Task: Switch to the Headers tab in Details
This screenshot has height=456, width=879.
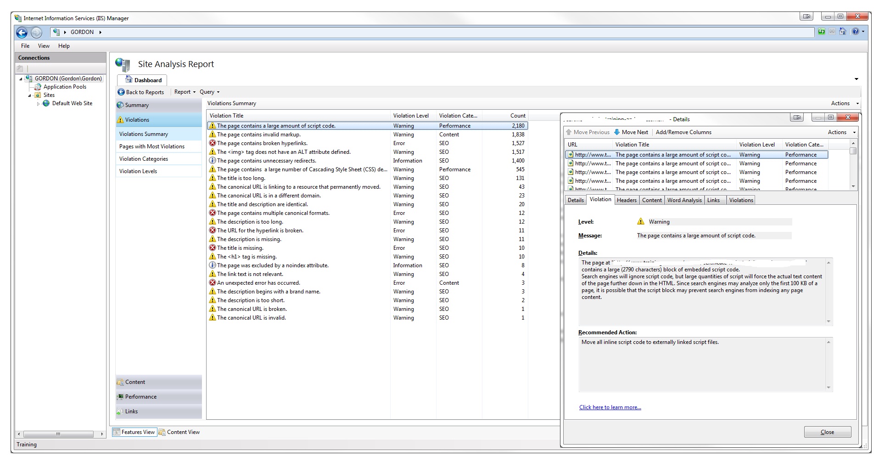Action: (x=627, y=200)
